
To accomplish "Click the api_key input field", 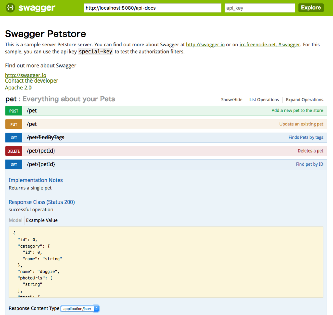I will 259,8.
